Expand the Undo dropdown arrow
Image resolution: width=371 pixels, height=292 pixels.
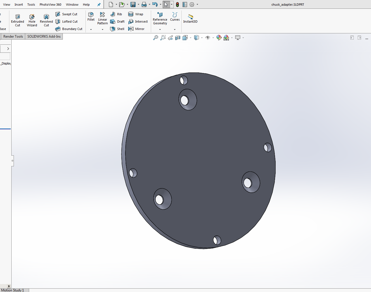(x=160, y=5)
